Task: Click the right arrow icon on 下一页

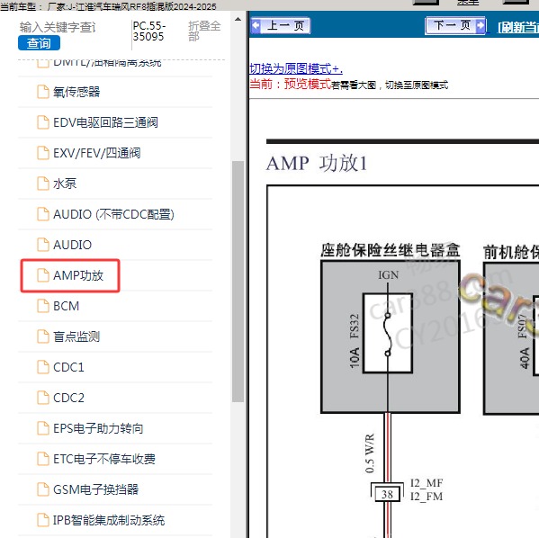Action: [x=481, y=25]
